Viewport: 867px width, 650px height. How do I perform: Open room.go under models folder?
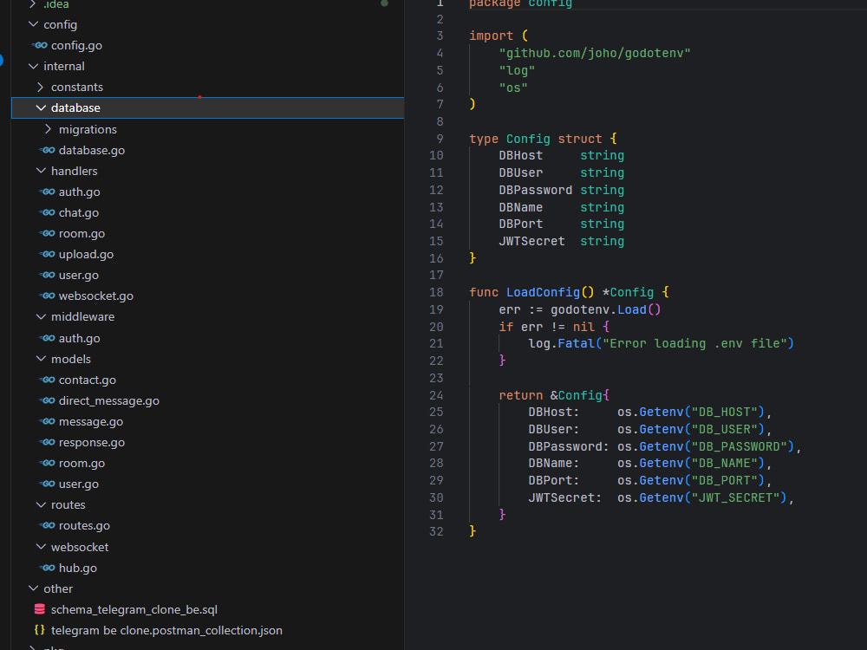tap(81, 463)
